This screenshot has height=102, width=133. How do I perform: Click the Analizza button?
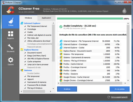(67, 89)
